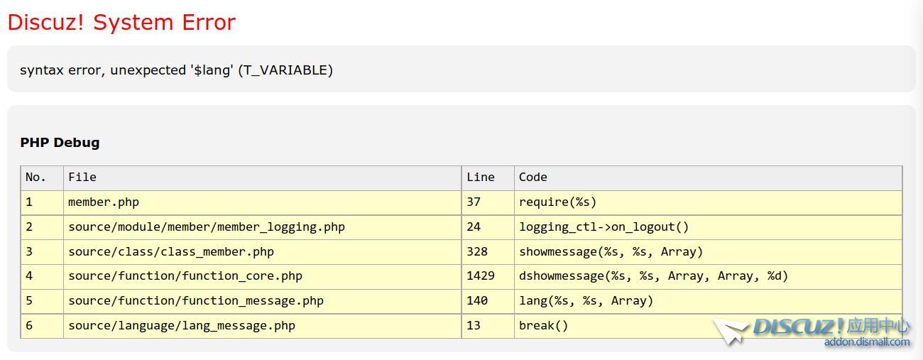The image size is (923, 360).
Task: Click line number 37
Action: [x=474, y=202]
